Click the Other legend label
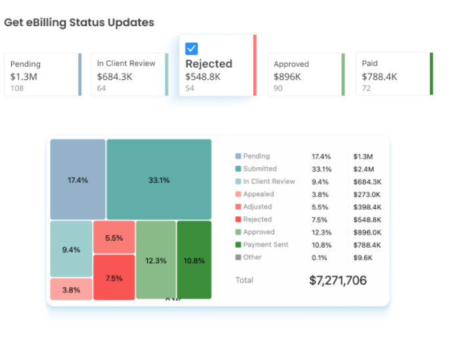 pos(252,257)
